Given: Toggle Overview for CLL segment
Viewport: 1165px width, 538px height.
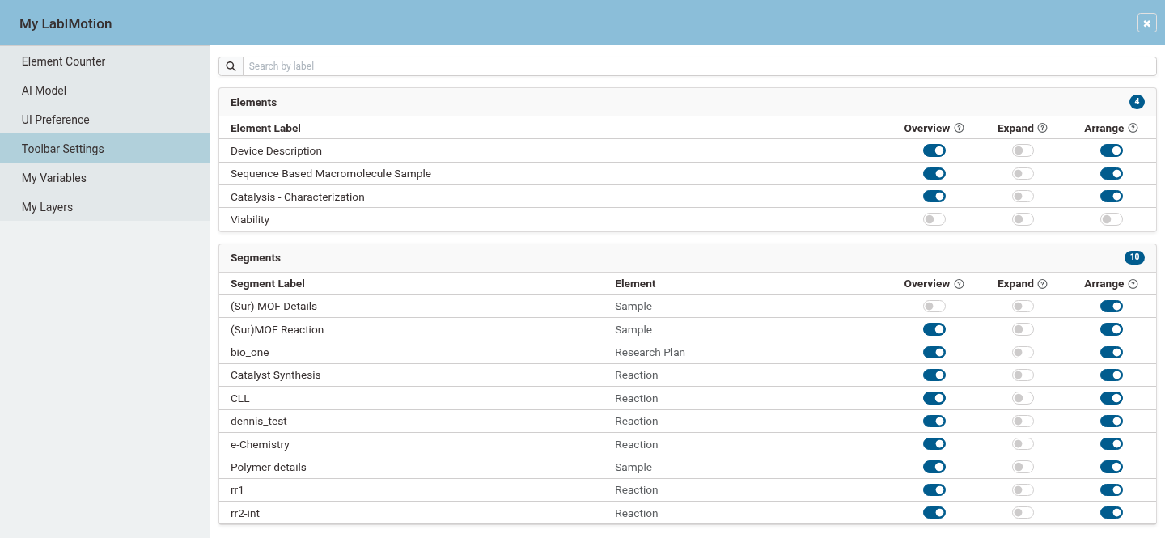Looking at the screenshot, I should click(934, 398).
